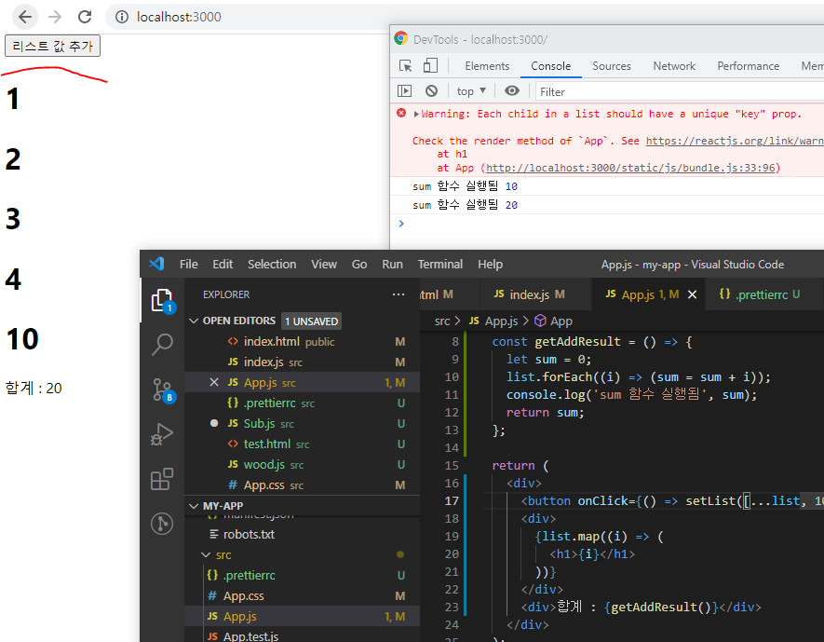Click line number 17 in the gutter
Screen dimensions: 824x642
[452, 500]
